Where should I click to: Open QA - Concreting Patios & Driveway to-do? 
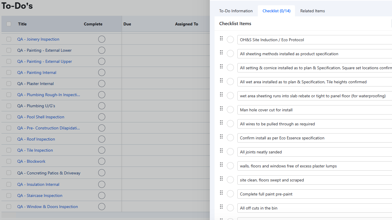click(x=49, y=173)
